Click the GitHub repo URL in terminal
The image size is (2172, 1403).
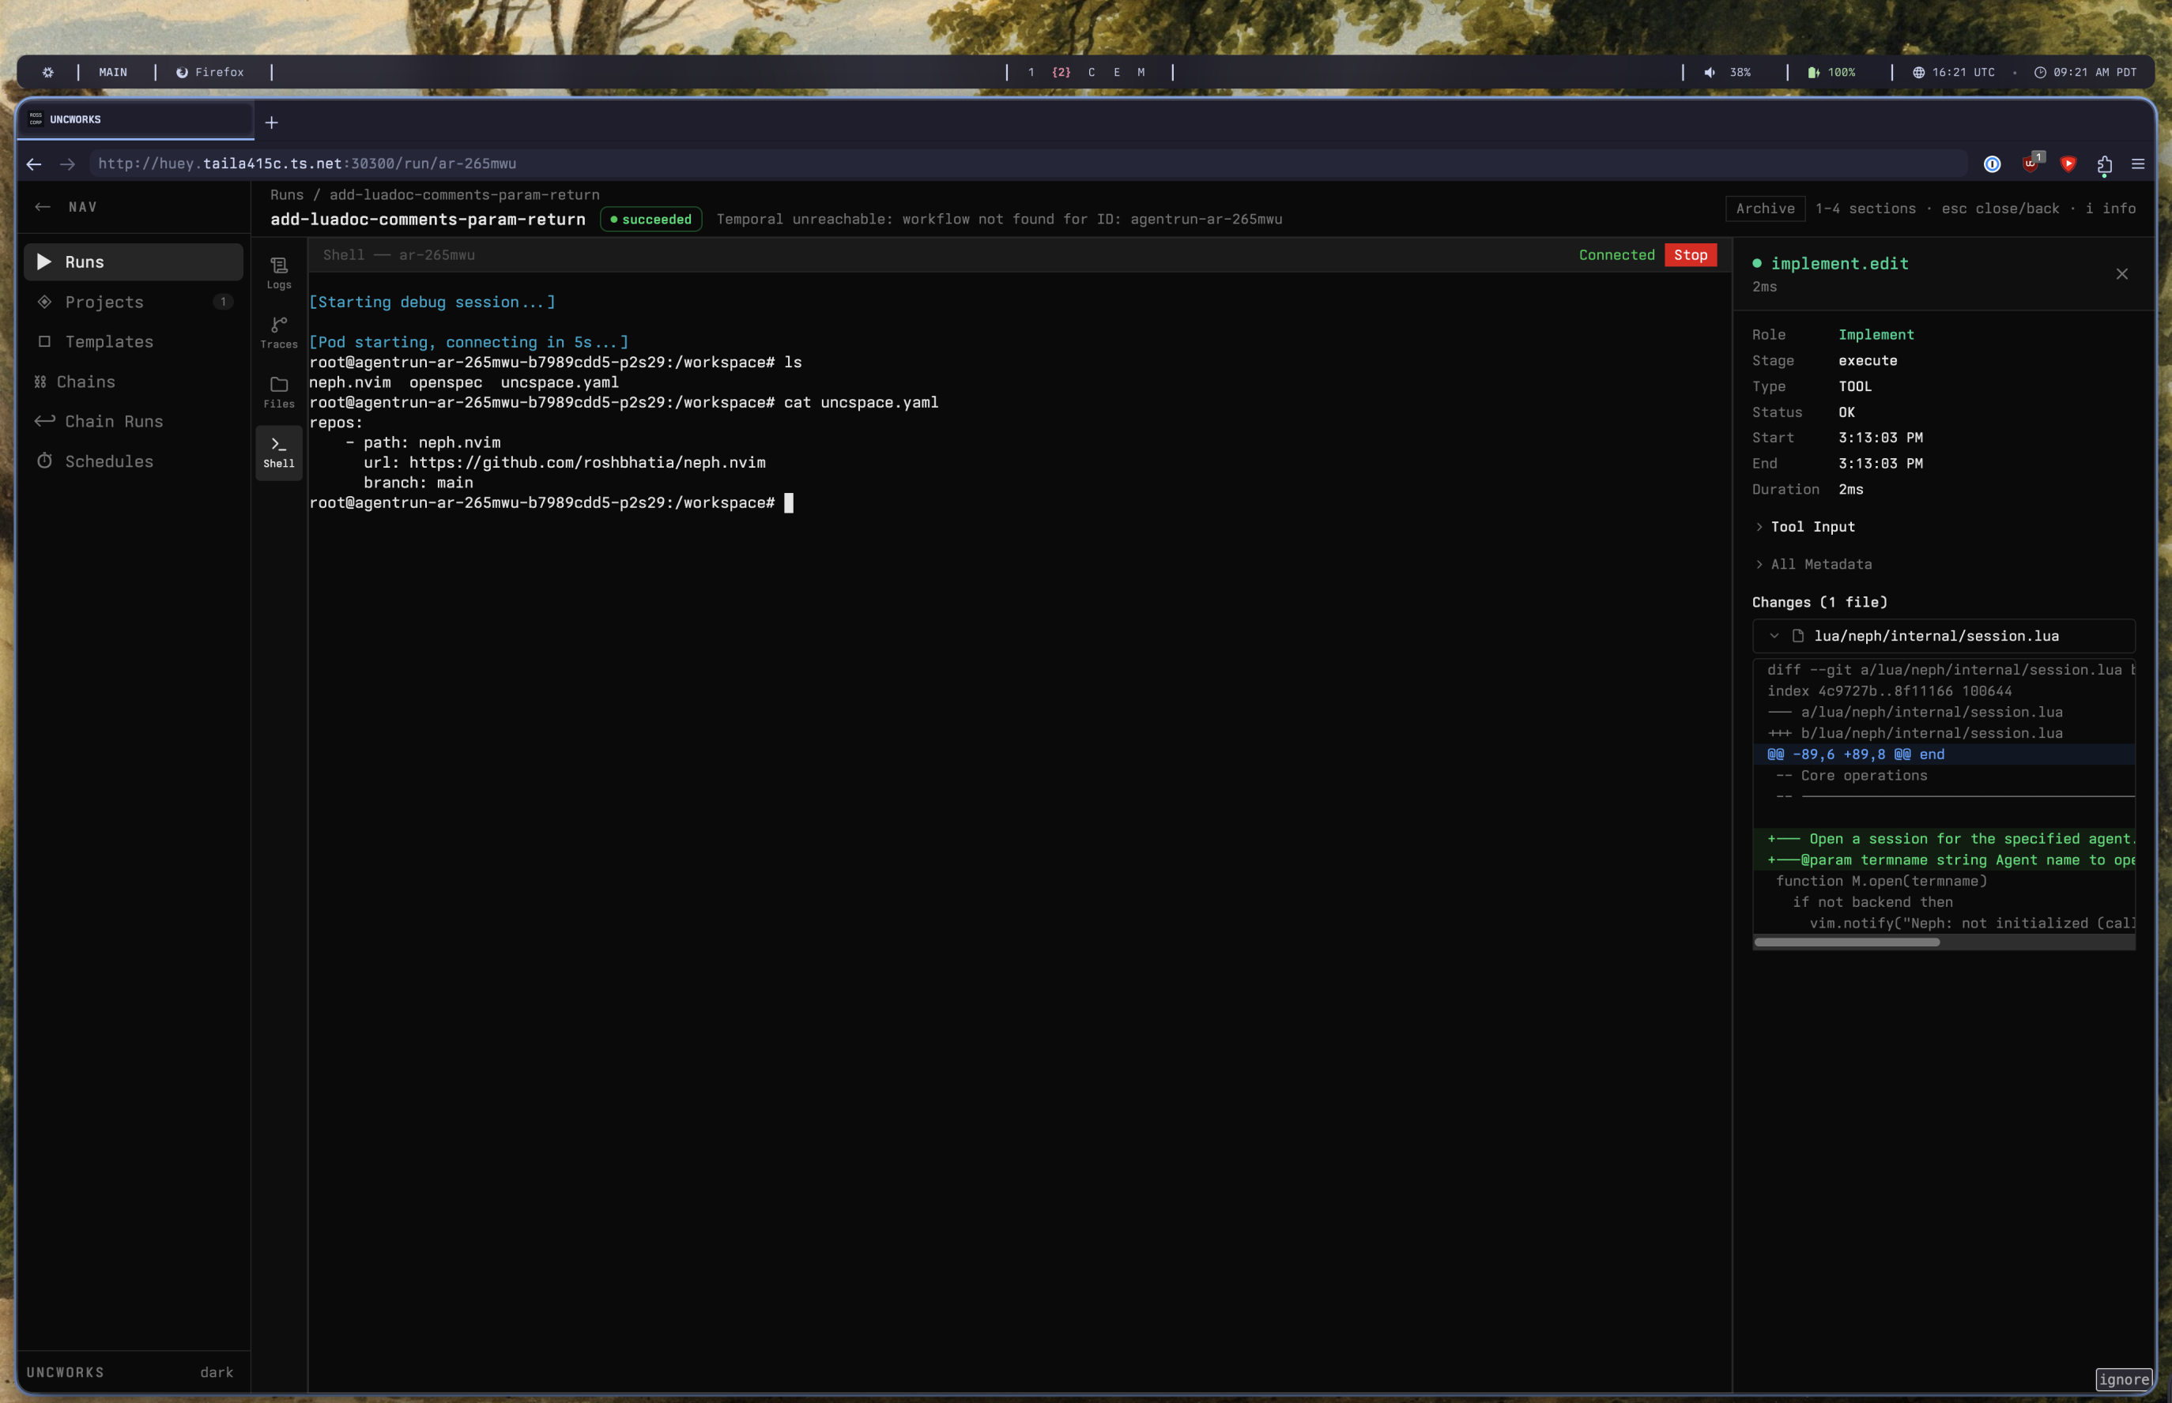[x=587, y=463]
